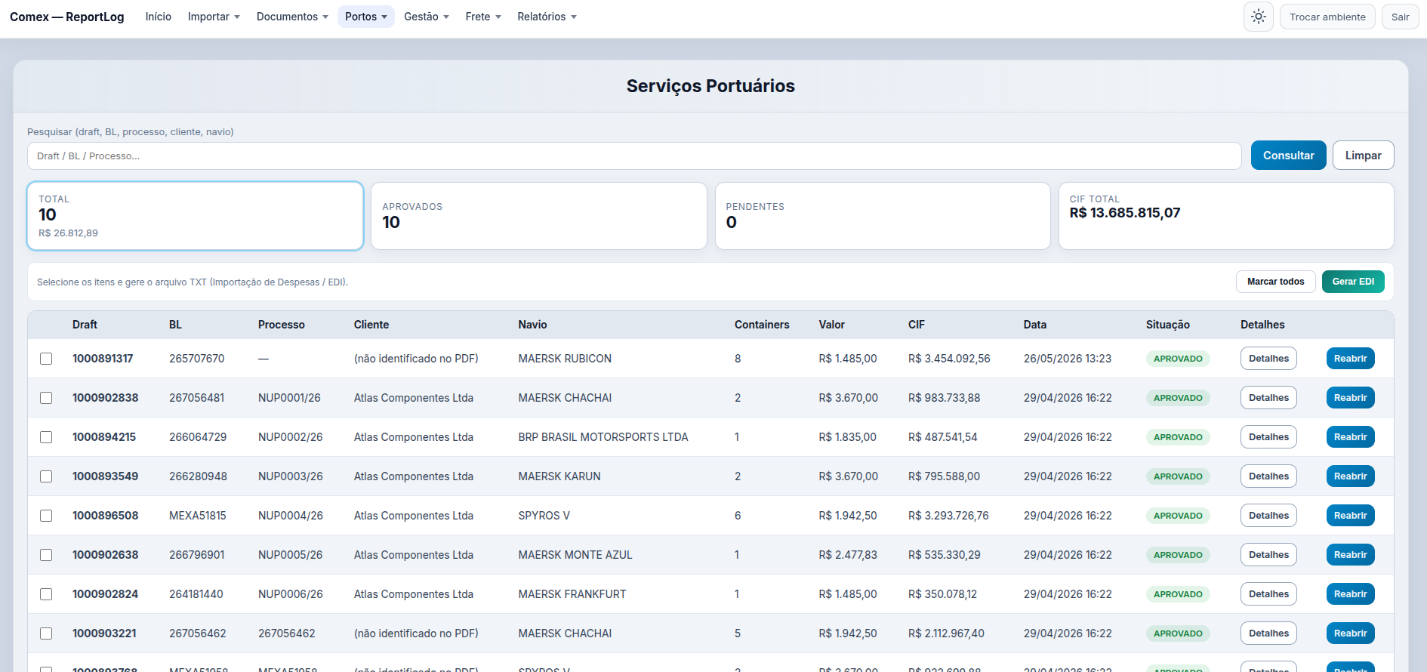
Task: Enable the checkbox for draft 1000902638
Action: [x=46, y=555]
